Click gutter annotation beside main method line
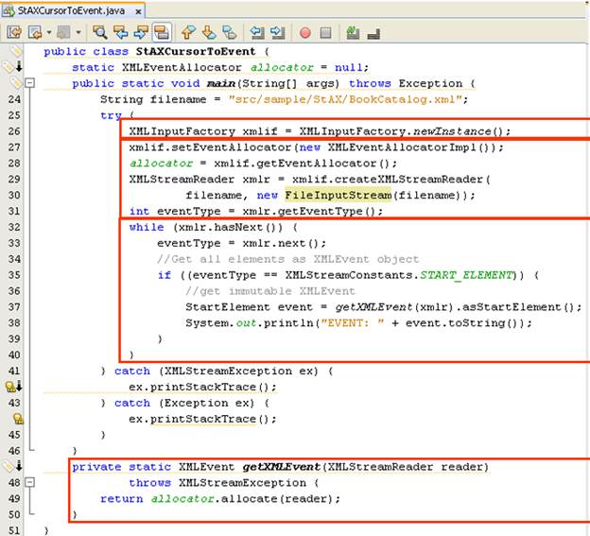Screen dimensions: 590x536 pyautogui.click(x=15, y=82)
